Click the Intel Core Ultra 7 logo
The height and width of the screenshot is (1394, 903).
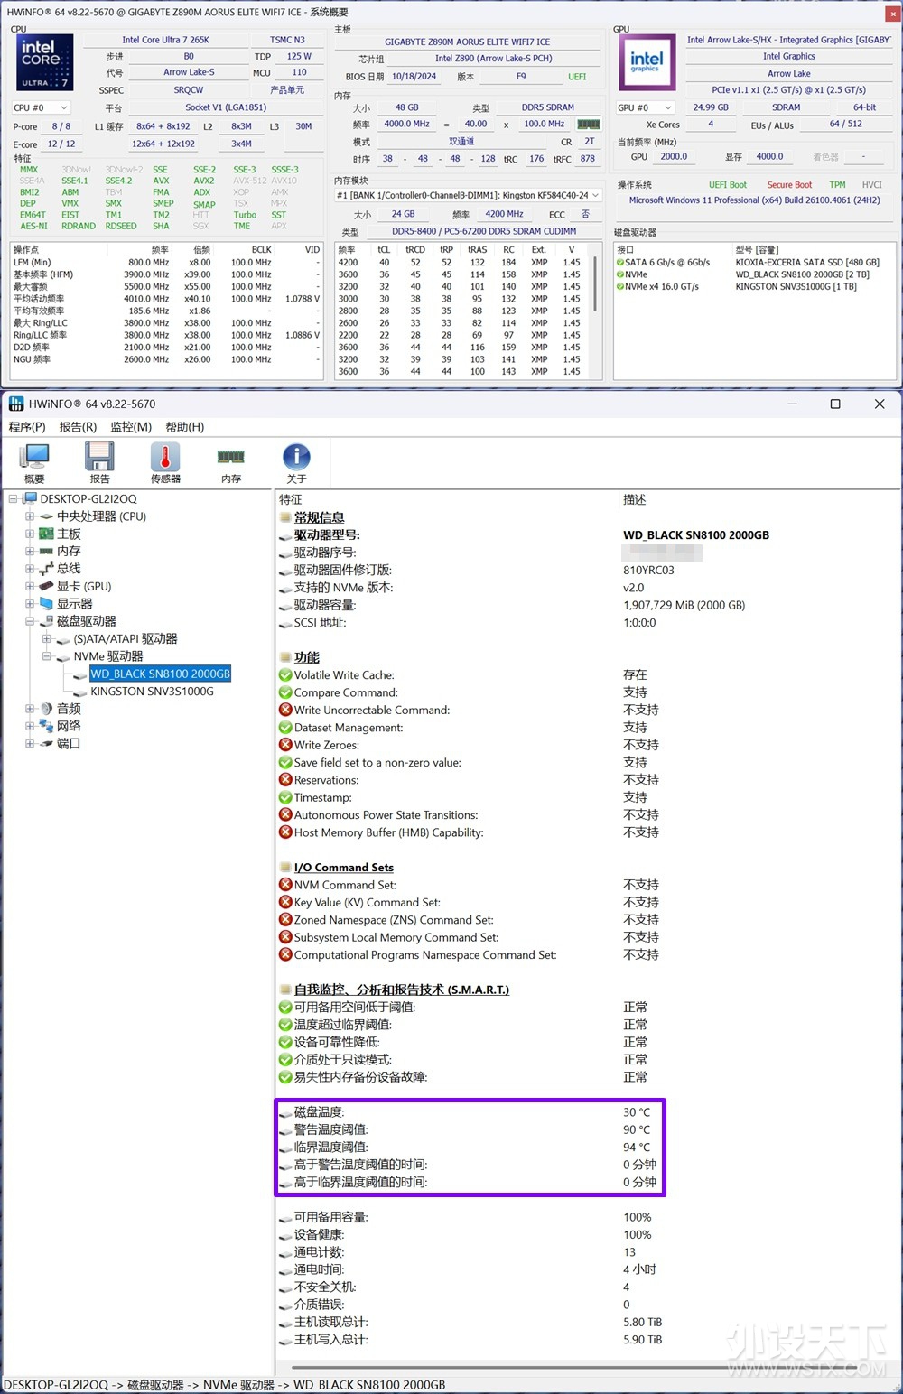[x=44, y=62]
